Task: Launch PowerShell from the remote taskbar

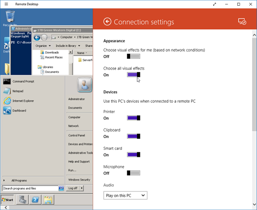Action: coord(36,199)
